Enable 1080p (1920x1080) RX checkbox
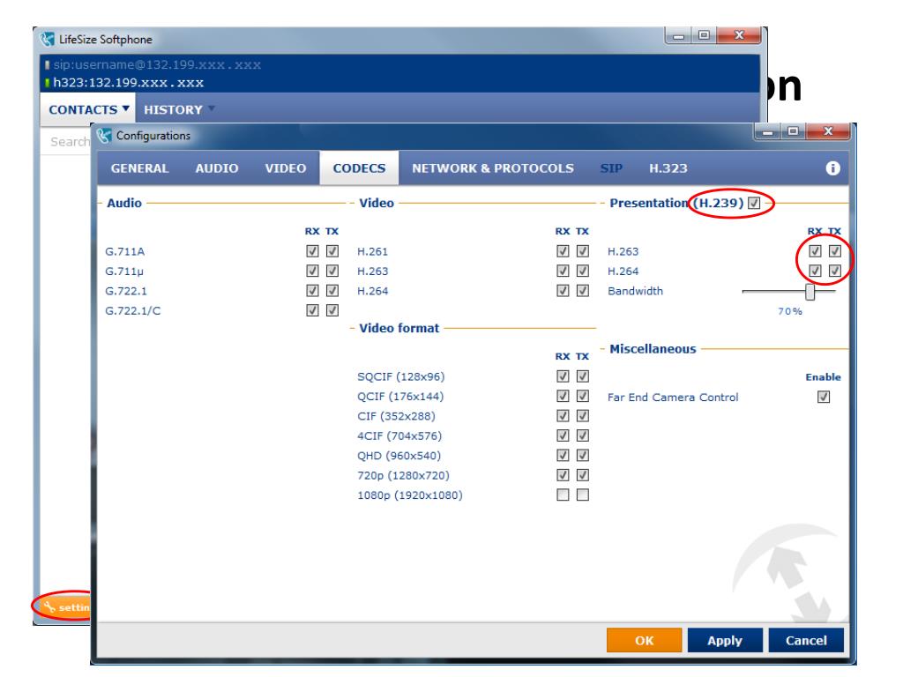The image size is (903, 677). (563, 495)
